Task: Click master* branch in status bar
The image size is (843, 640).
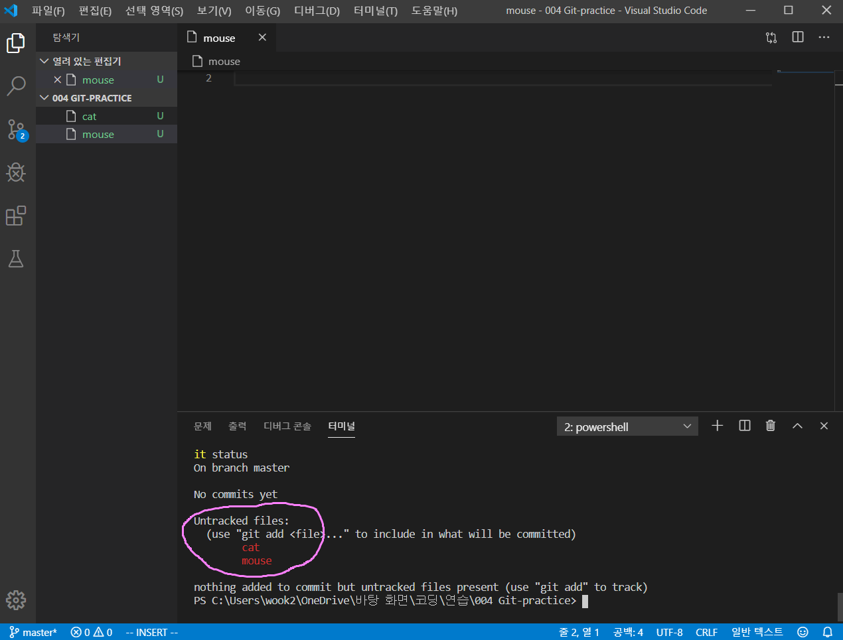Action: click(x=33, y=632)
